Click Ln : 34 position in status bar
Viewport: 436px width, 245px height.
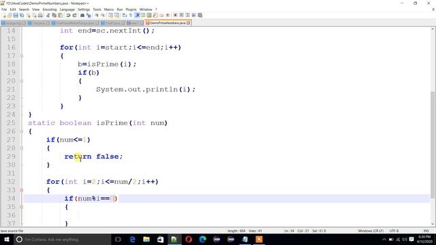point(289,231)
